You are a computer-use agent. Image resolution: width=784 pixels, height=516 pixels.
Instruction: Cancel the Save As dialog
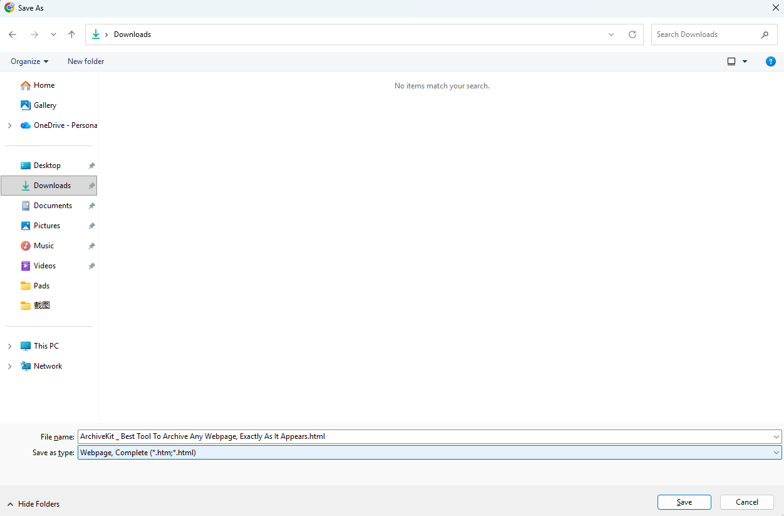747,502
